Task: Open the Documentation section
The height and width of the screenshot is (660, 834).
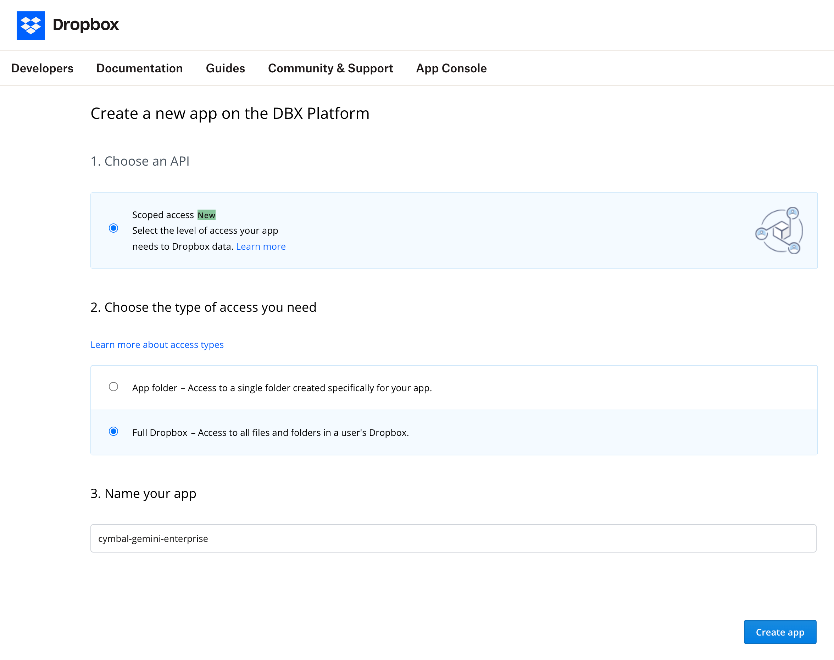Action: point(139,68)
